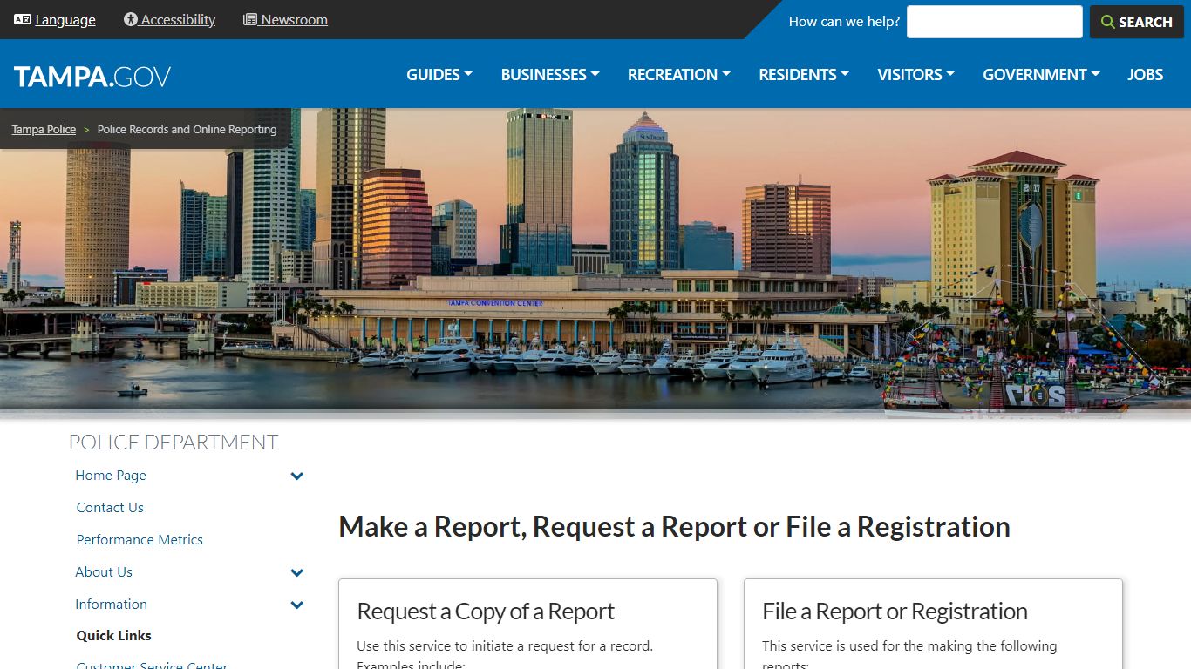The width and height of the screenshot is (1191, 669).
Task: Open the RECREATION dropdown menu
Action: point(679,75)
